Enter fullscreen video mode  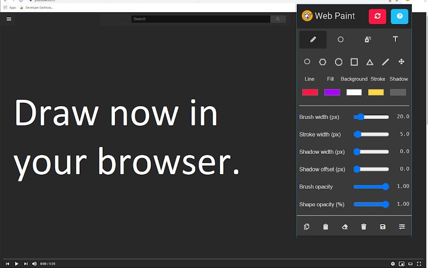click(419, 264)
